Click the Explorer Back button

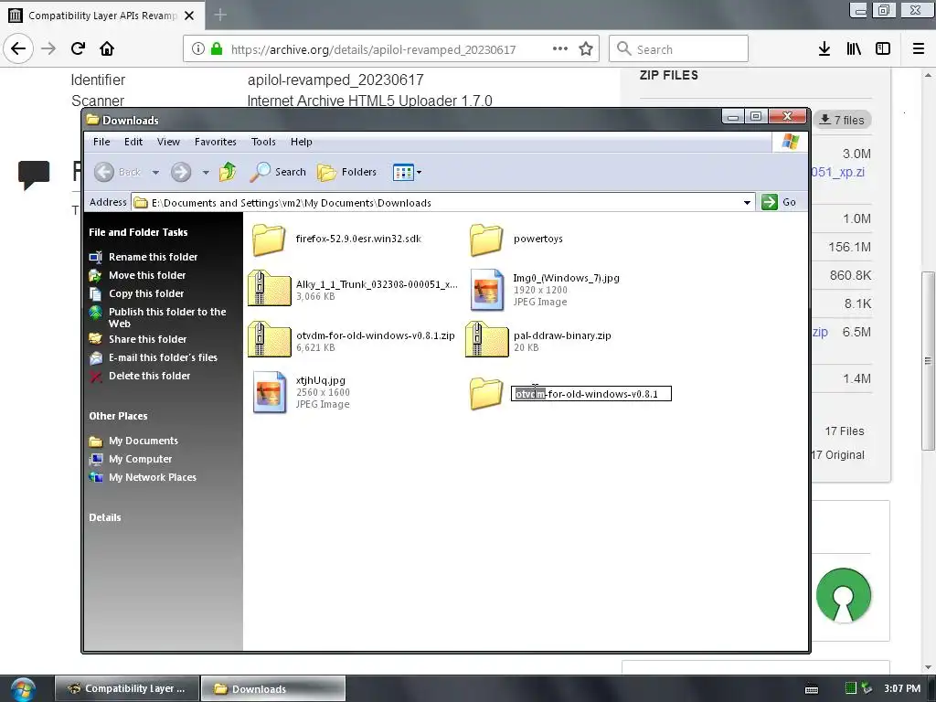coord(118,172)
